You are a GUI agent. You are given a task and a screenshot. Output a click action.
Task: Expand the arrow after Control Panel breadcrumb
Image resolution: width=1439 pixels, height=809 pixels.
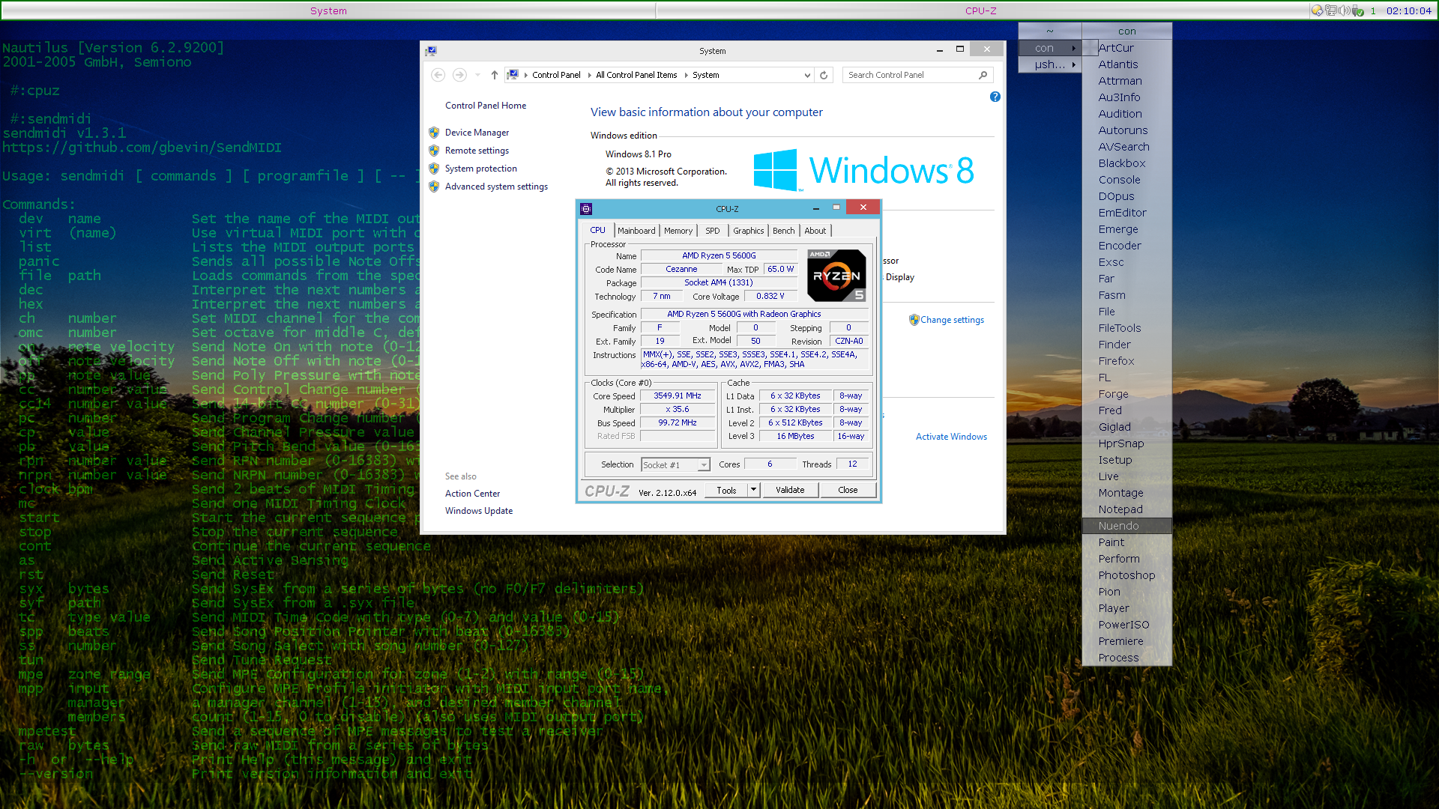(x=589, y=75)
